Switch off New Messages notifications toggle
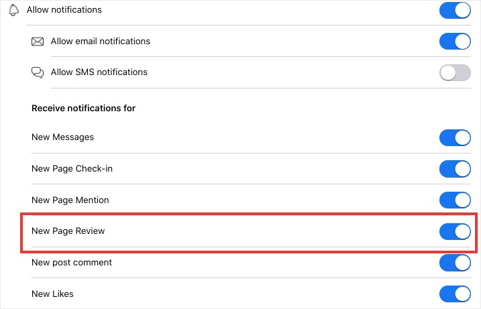 455,137
